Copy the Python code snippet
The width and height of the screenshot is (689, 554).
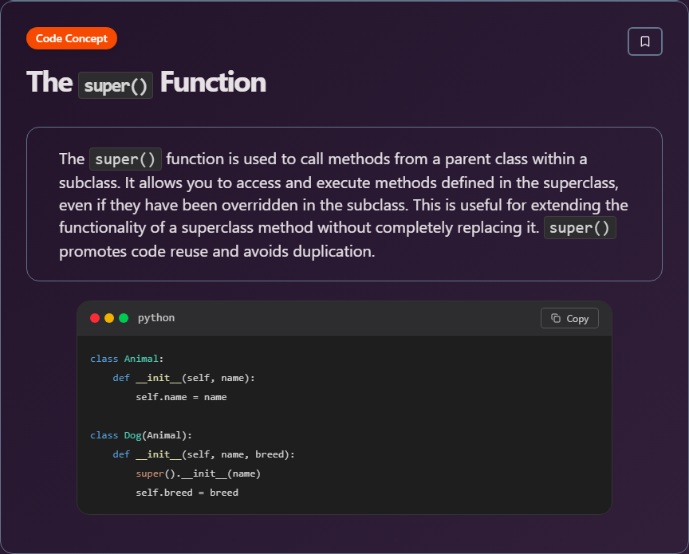pyautogui.click(x=569, y=318)
